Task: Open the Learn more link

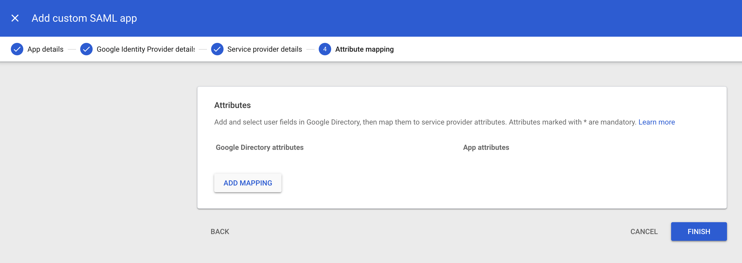Action: tap(656, 122)
